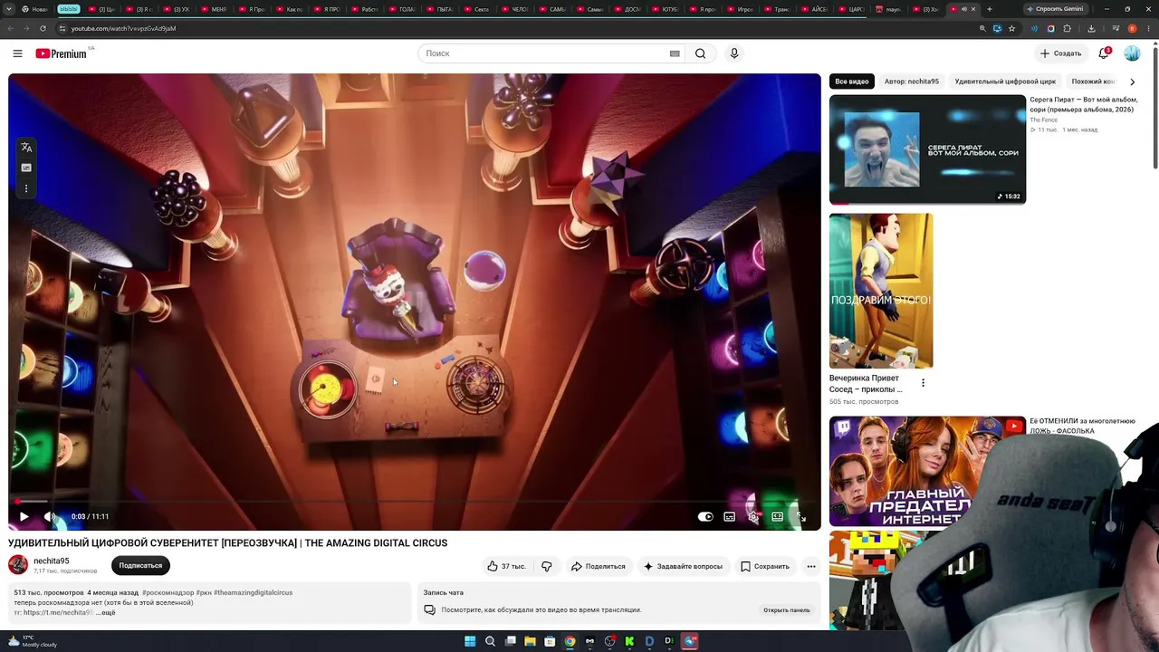
Task: Switch to the ЮТУБЕ browser tab
Action: (x=666, y=9)
